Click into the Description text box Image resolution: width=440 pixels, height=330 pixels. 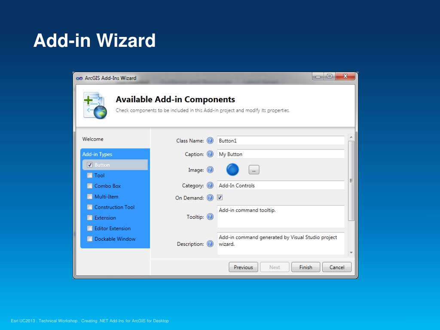[x=281, y=244]
